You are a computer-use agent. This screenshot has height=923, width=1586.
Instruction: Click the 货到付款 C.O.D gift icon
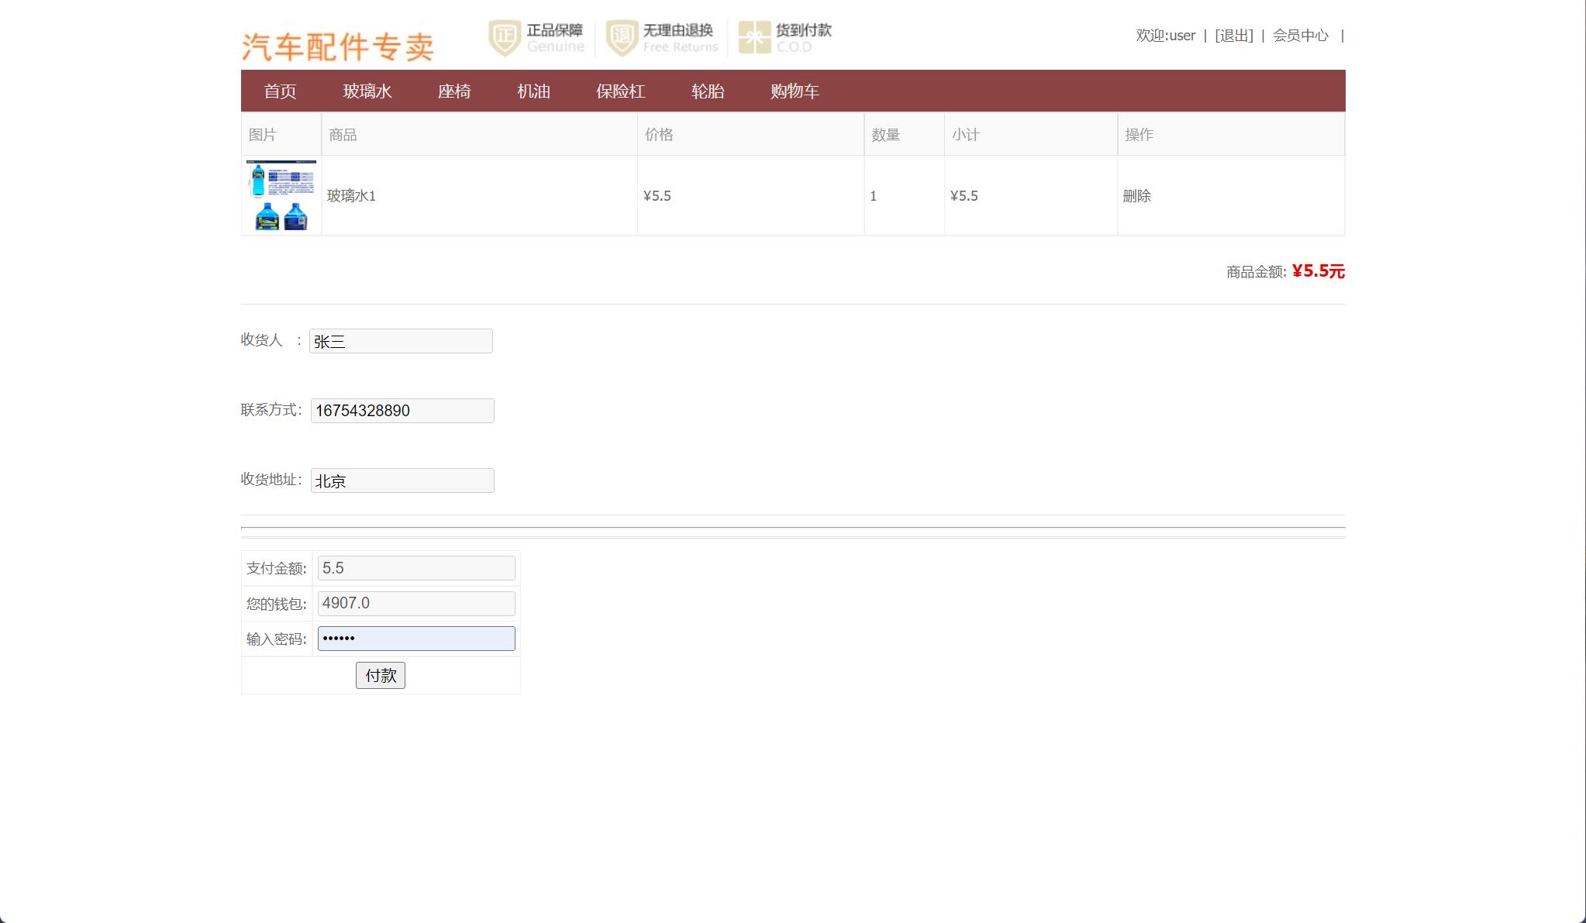click(753, 37)
